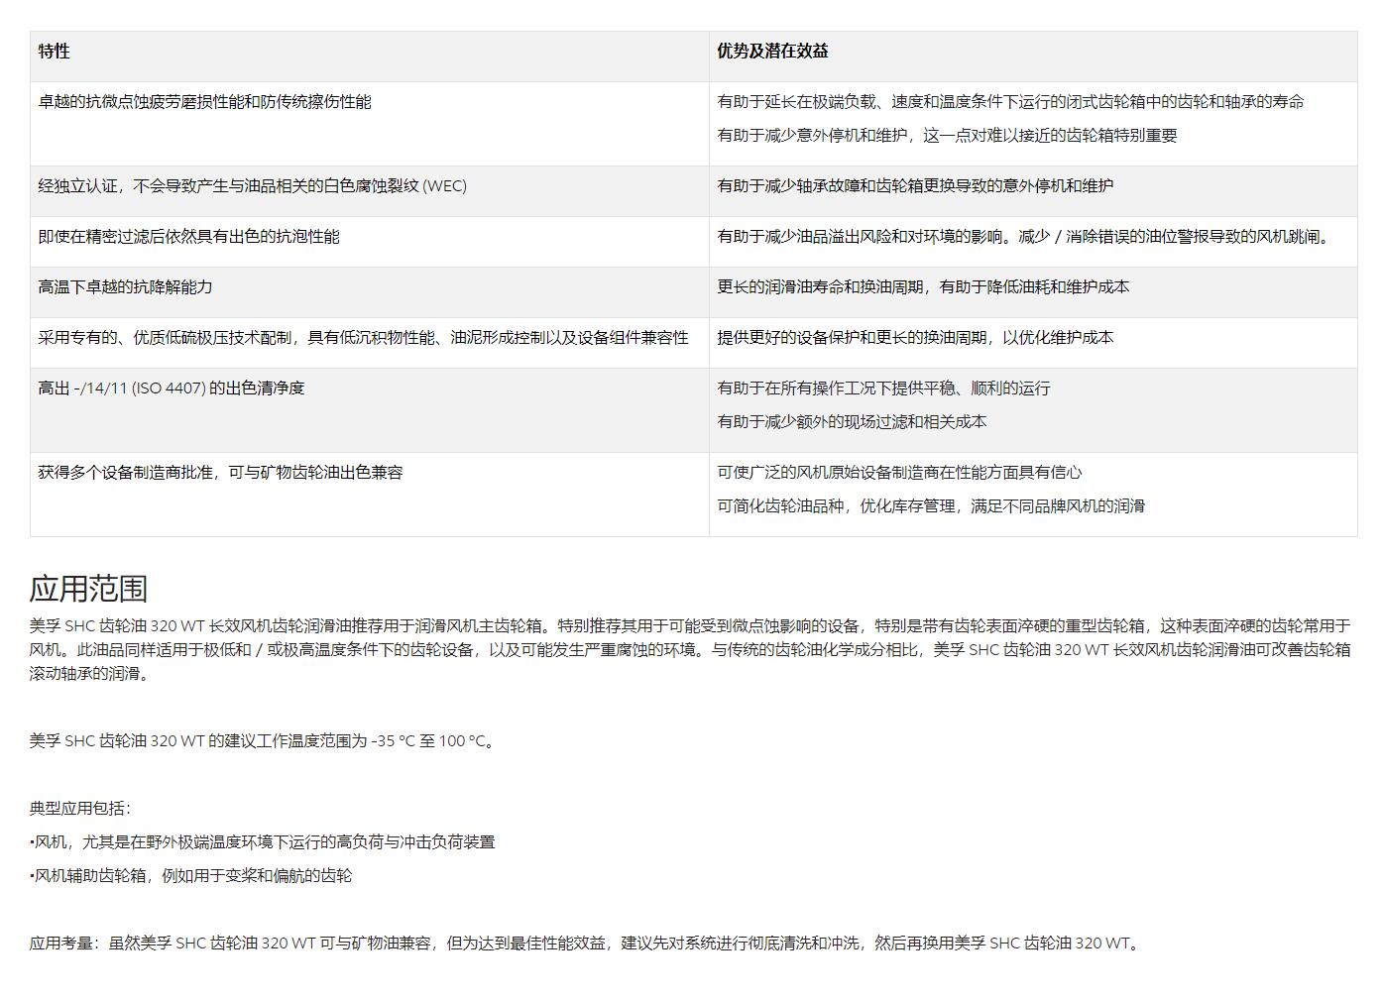Click the 风机原始设备制造商具有信心 line
The width and height of the screenshot is (1383, 1000).
coord(899,473)
